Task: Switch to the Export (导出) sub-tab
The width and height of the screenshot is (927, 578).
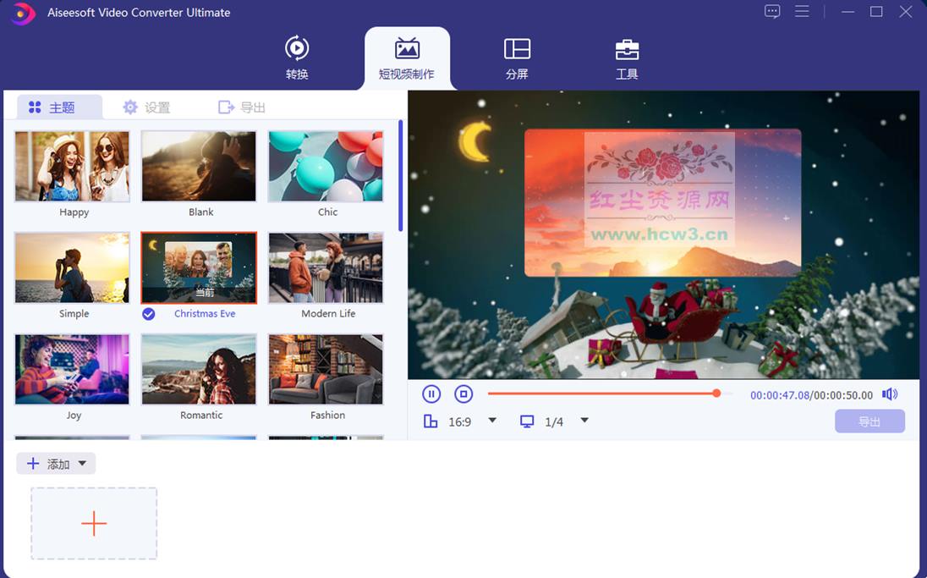Action: [x=242, y=107]
